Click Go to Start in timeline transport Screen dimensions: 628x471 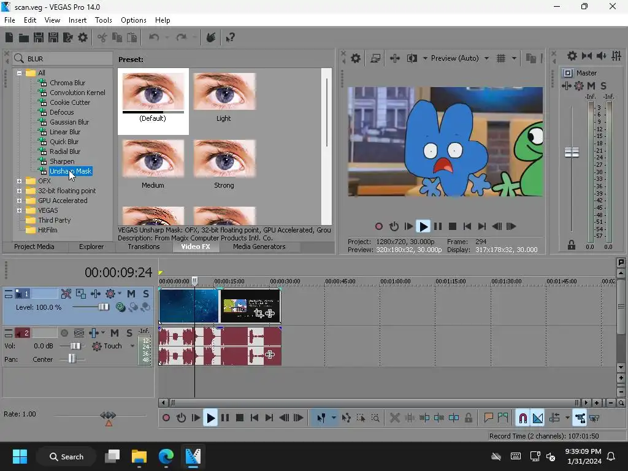click(255, 418)
